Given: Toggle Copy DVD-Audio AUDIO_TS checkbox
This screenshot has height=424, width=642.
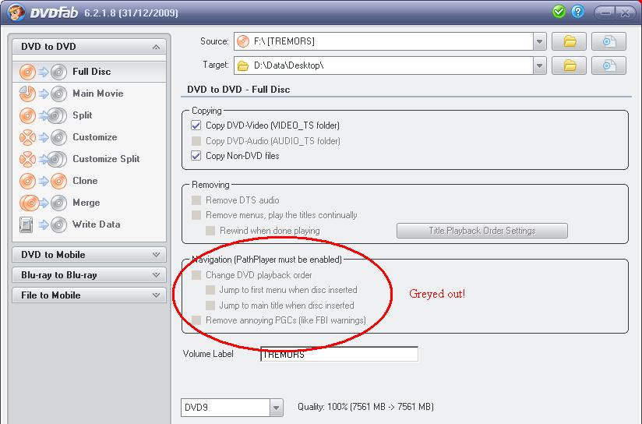Looking at the screenshot, I should pyautogui.click(x=196, y=141).
